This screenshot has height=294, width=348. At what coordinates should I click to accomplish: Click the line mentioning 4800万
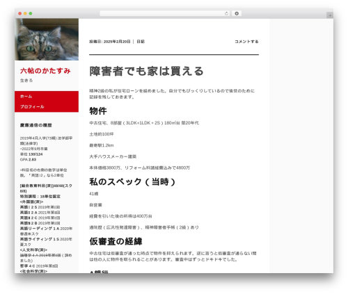pos(139,168)
